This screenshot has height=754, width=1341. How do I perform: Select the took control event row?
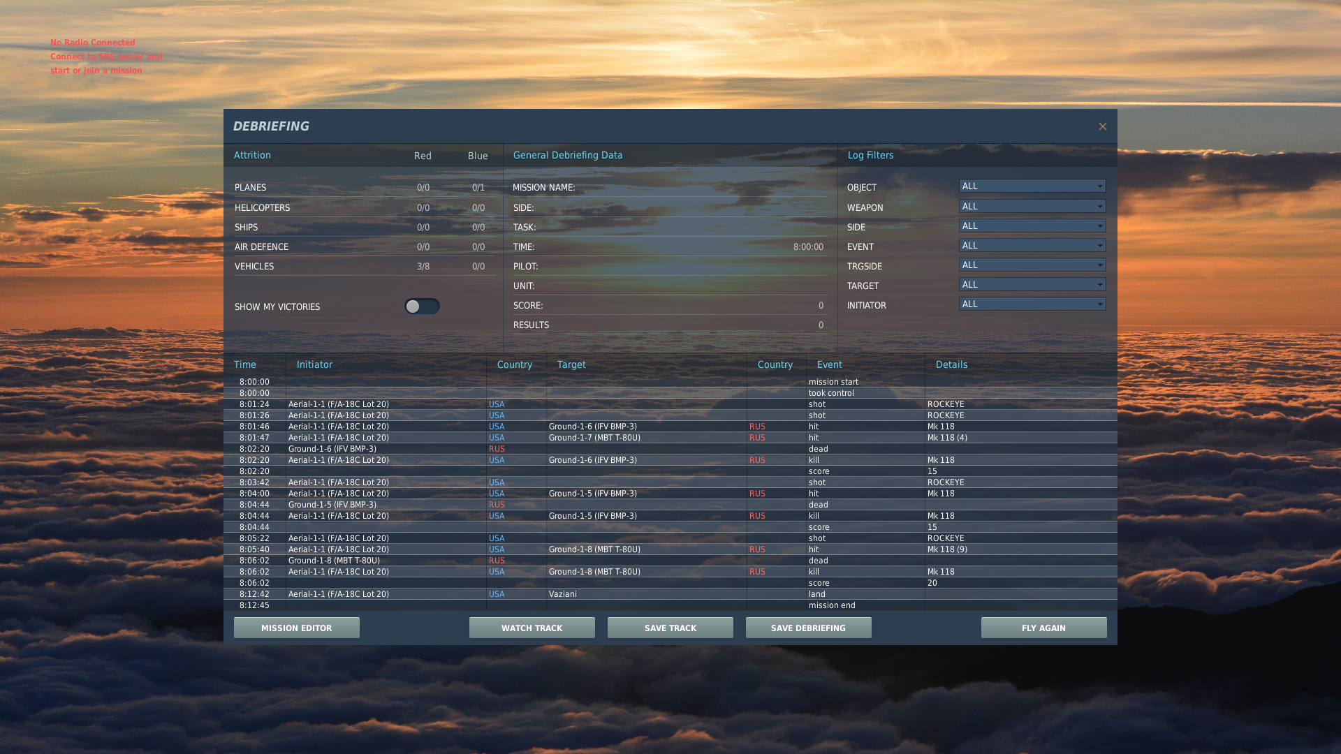click(x=670, y=393)
